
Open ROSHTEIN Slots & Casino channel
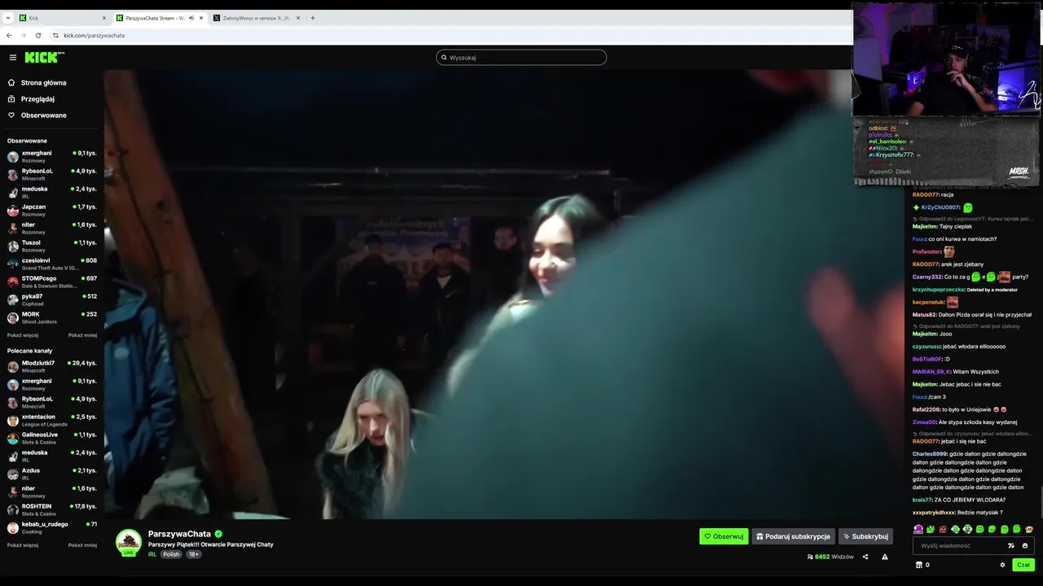(x=52, y=509)
